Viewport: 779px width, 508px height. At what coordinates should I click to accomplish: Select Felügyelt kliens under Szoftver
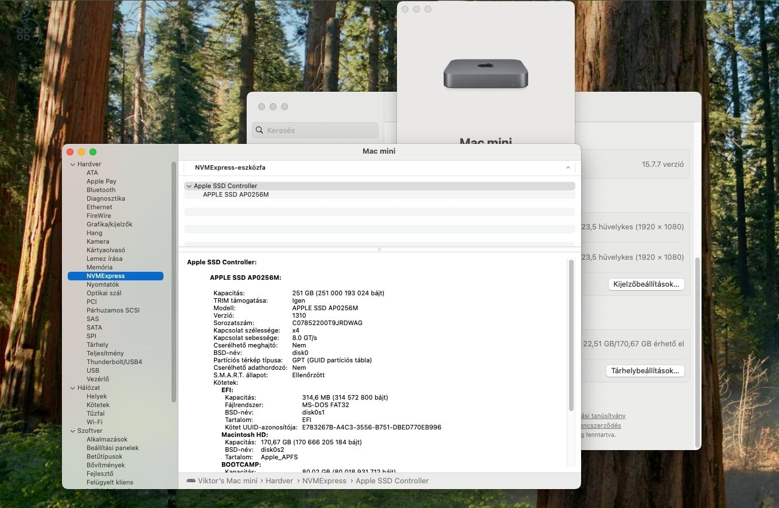pos(110,482)
